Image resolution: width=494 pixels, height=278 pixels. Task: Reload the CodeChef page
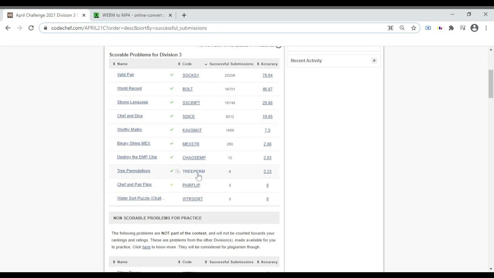click(31, 28)
